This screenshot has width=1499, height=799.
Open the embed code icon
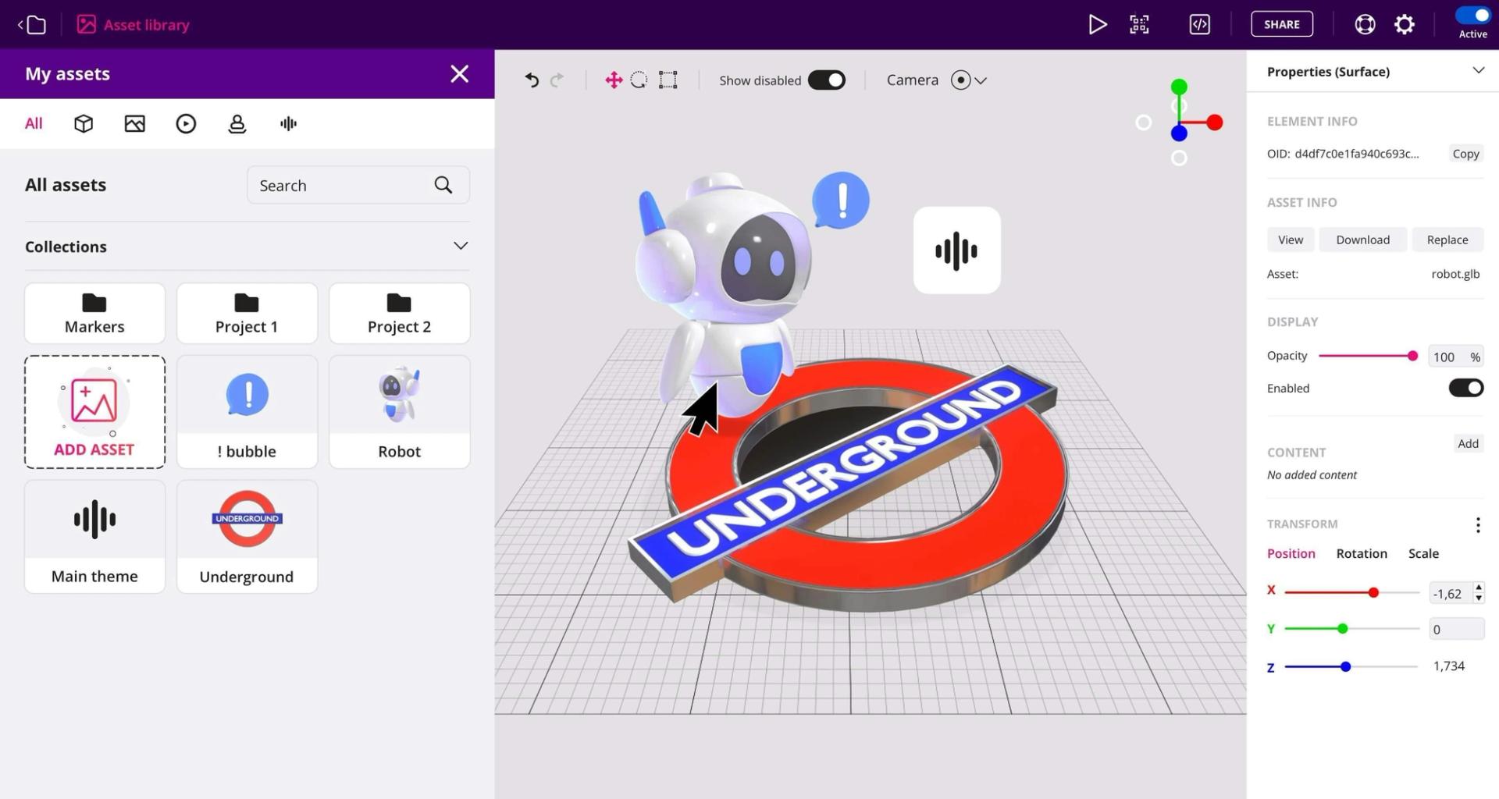1200,25
